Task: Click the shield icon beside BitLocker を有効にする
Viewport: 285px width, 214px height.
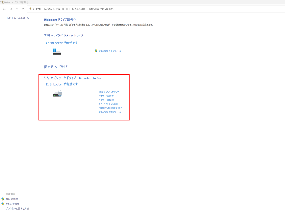Action: point(96,51)
